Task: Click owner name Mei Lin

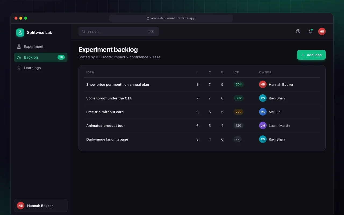Action: point(275,112)
